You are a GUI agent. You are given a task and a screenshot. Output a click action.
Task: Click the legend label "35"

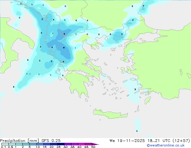[x=72, y=147]
